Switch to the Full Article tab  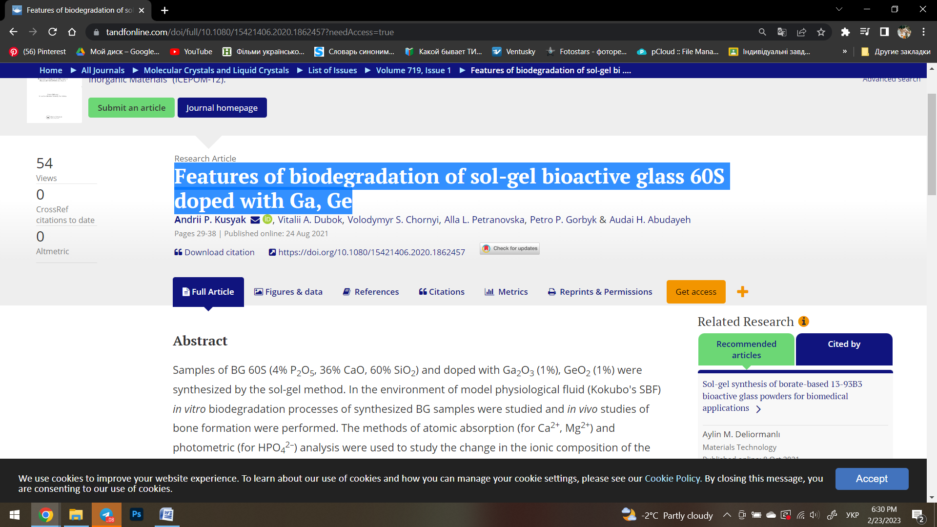208,292
